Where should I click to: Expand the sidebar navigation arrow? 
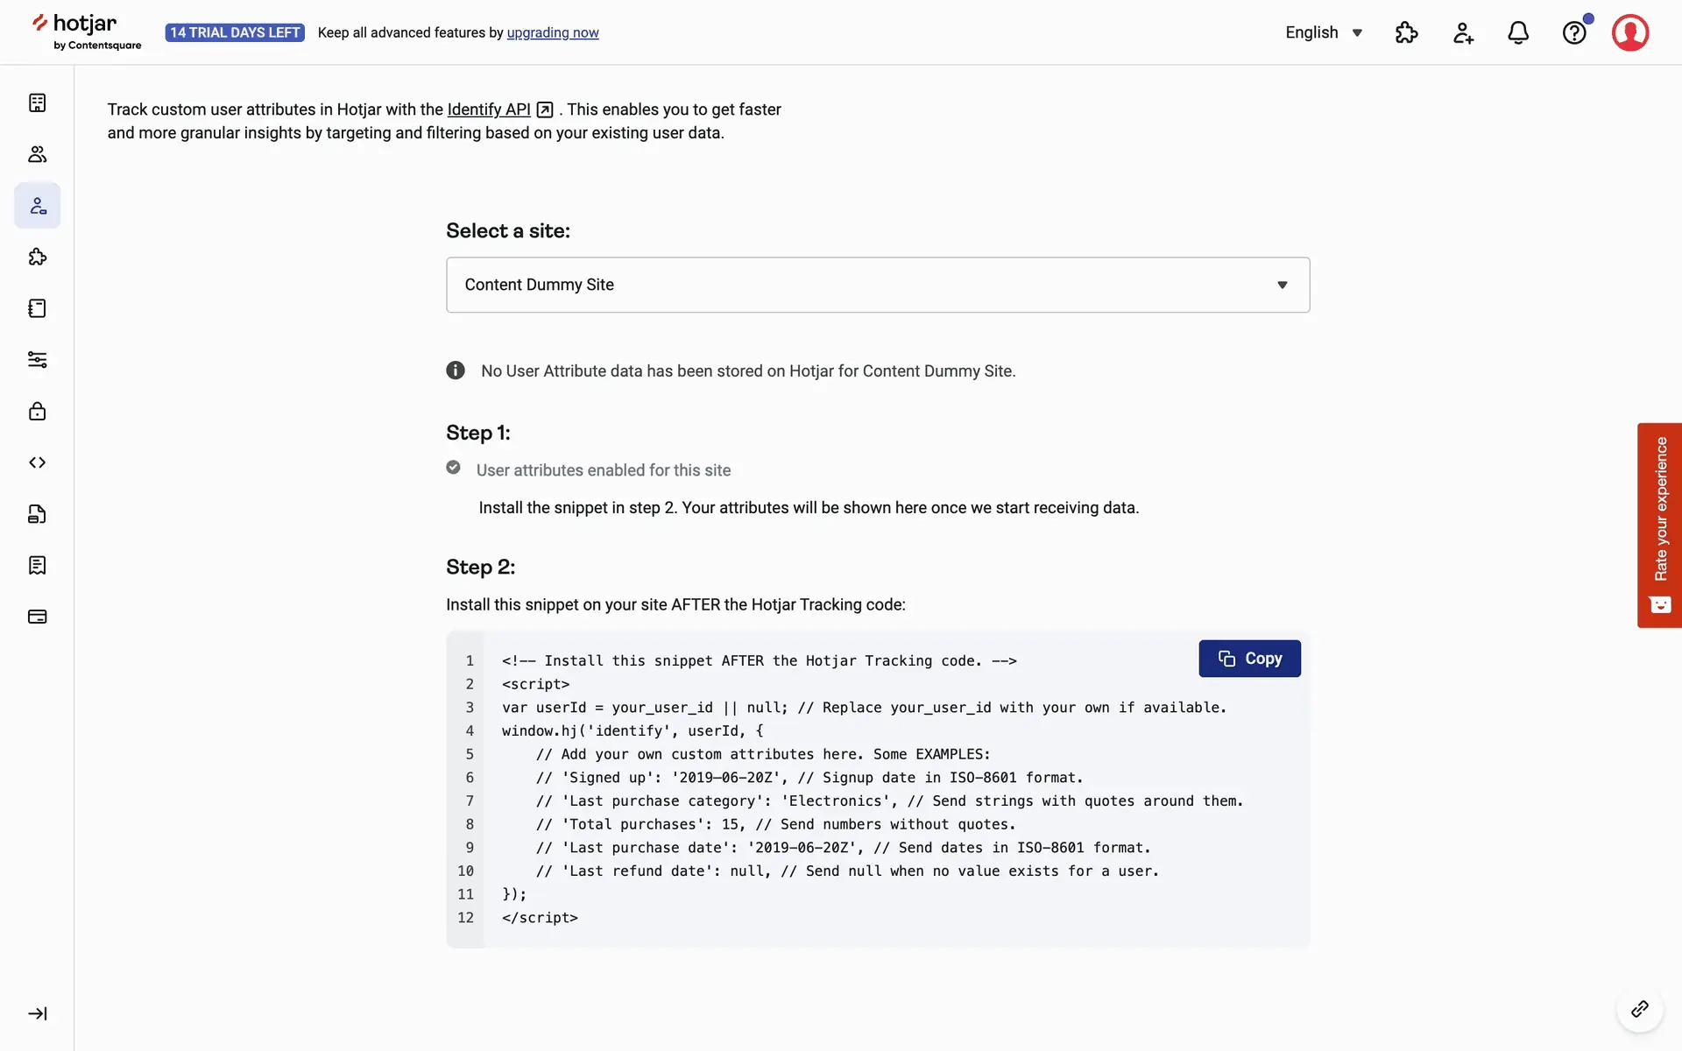pos(37,1013)
